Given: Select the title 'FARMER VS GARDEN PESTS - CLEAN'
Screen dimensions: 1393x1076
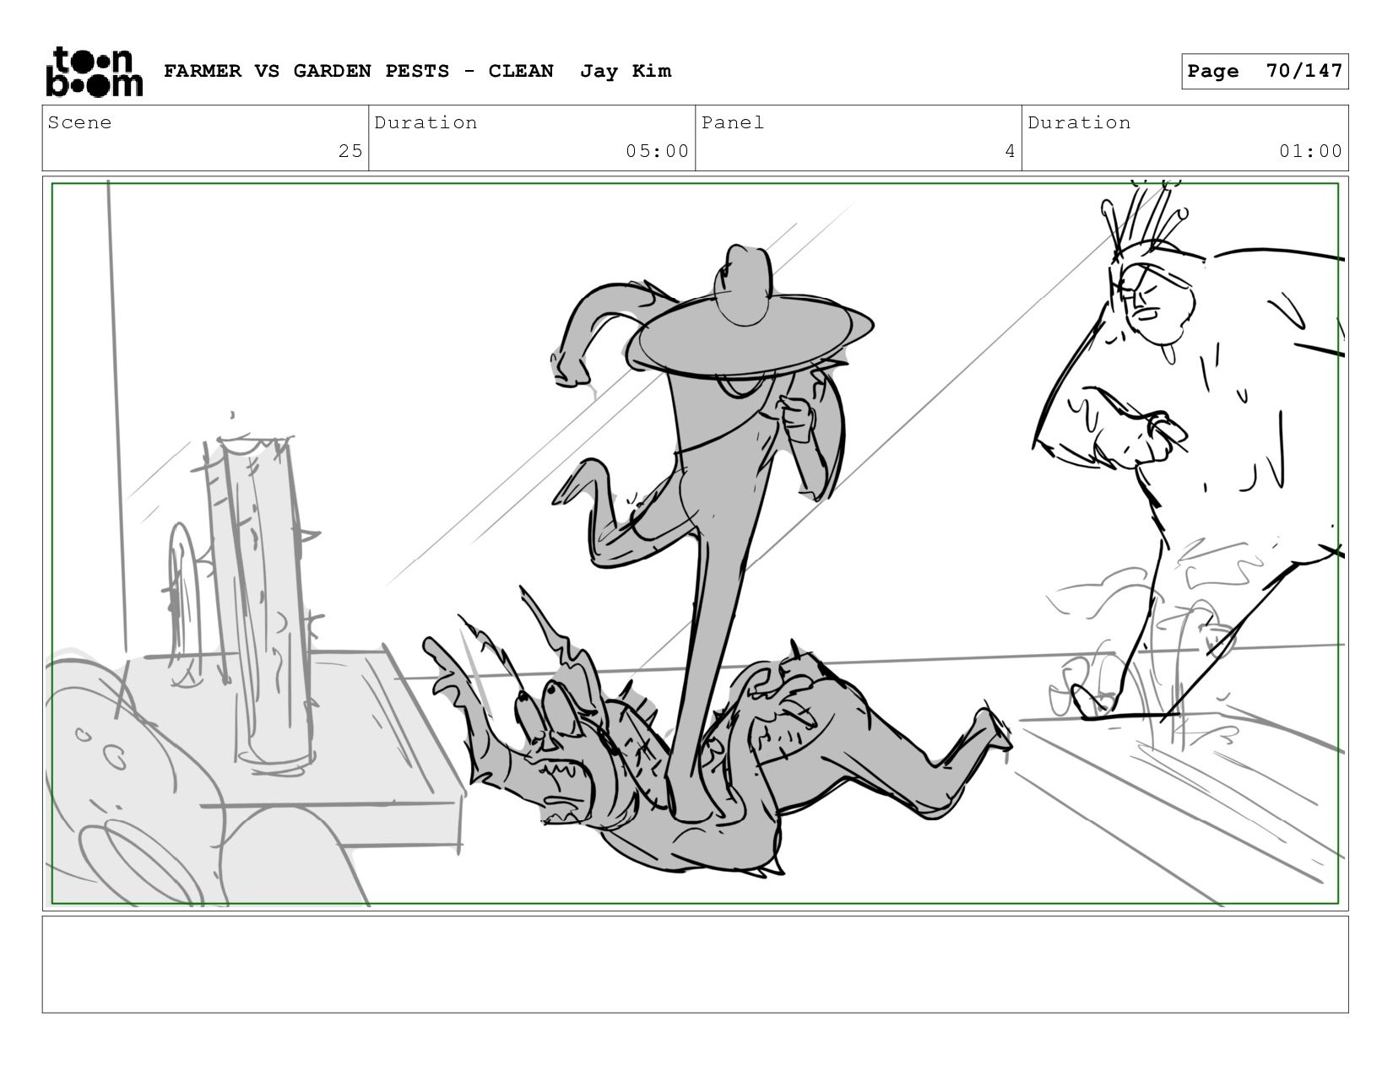Looking at the screenshot, I should 359,71.
